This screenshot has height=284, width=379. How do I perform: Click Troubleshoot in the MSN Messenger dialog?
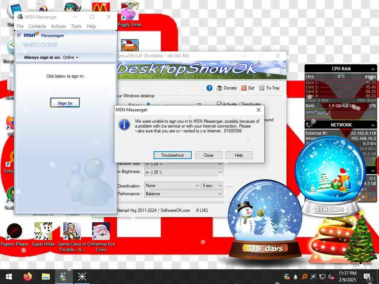172,155
